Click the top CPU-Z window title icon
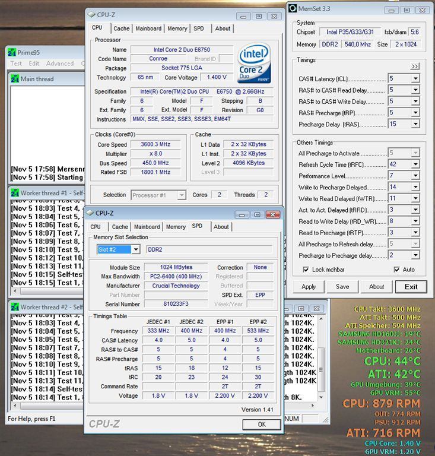435x456 pixels. click(x=91, y=14)
